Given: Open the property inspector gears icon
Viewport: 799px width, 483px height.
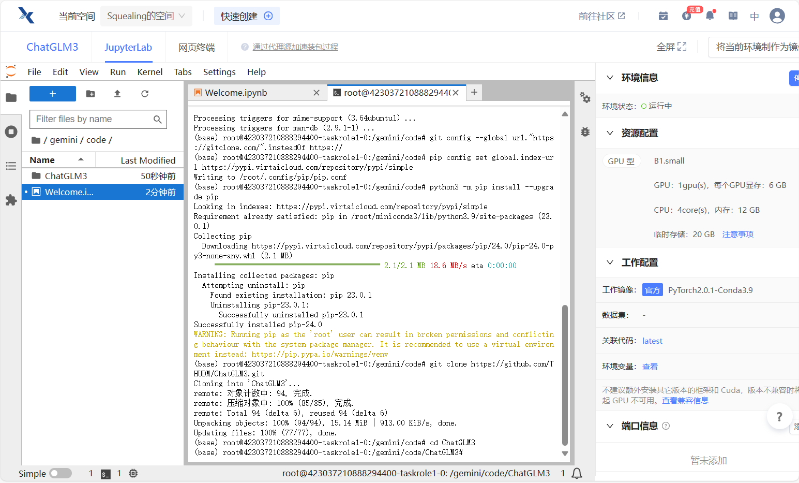Looking at the screenshot, I should (585, 98).
